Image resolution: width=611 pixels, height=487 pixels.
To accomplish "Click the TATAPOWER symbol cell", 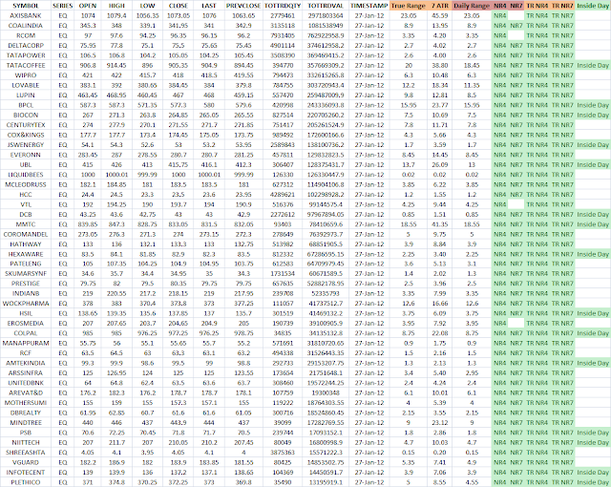I will coord(26,55).
